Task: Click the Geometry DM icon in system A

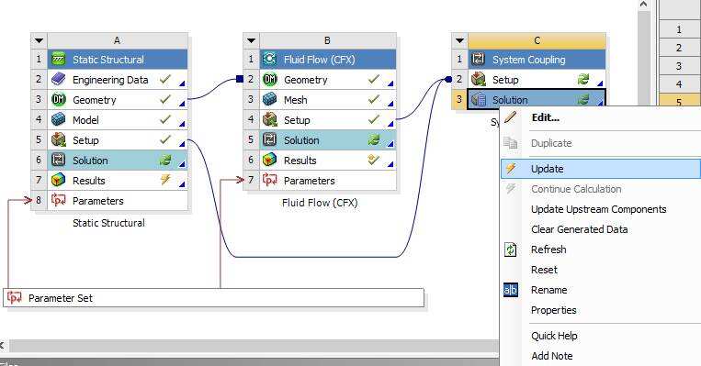Action: pyautogui.click(x=59, y=100)
